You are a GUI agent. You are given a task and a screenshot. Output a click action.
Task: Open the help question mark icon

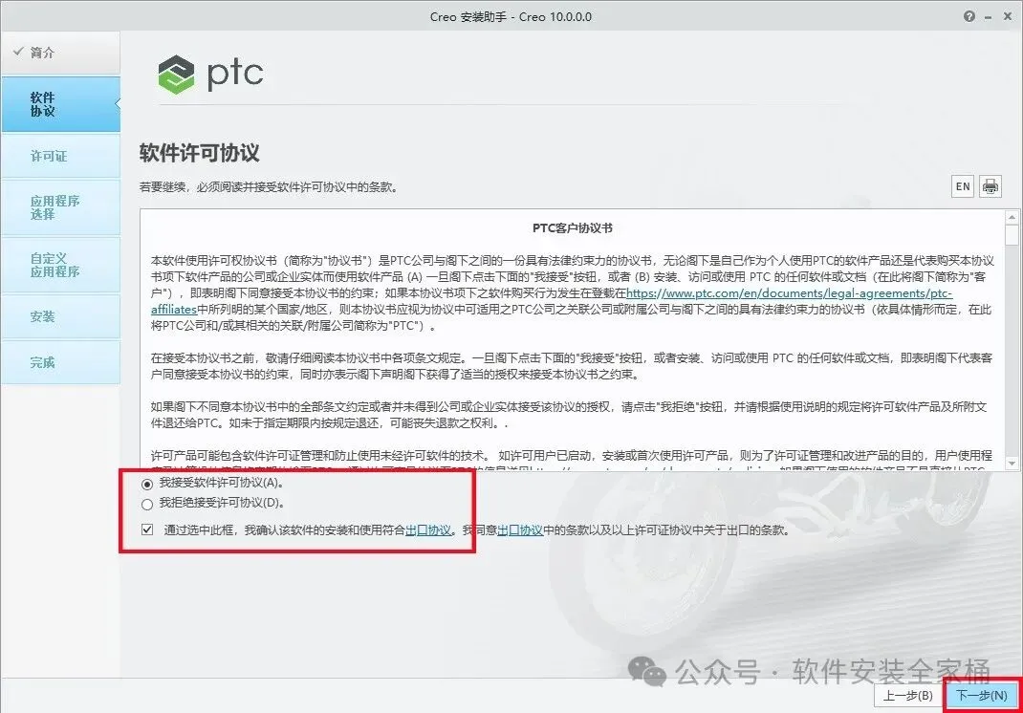tap(969, 16)
